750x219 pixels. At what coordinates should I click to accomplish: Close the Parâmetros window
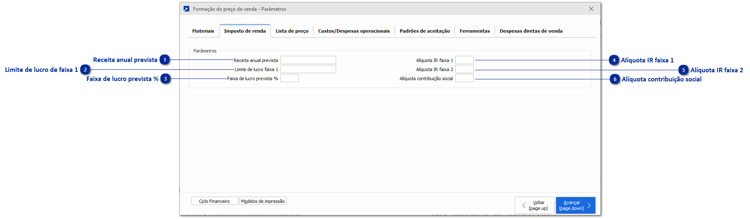pos(591,9)
